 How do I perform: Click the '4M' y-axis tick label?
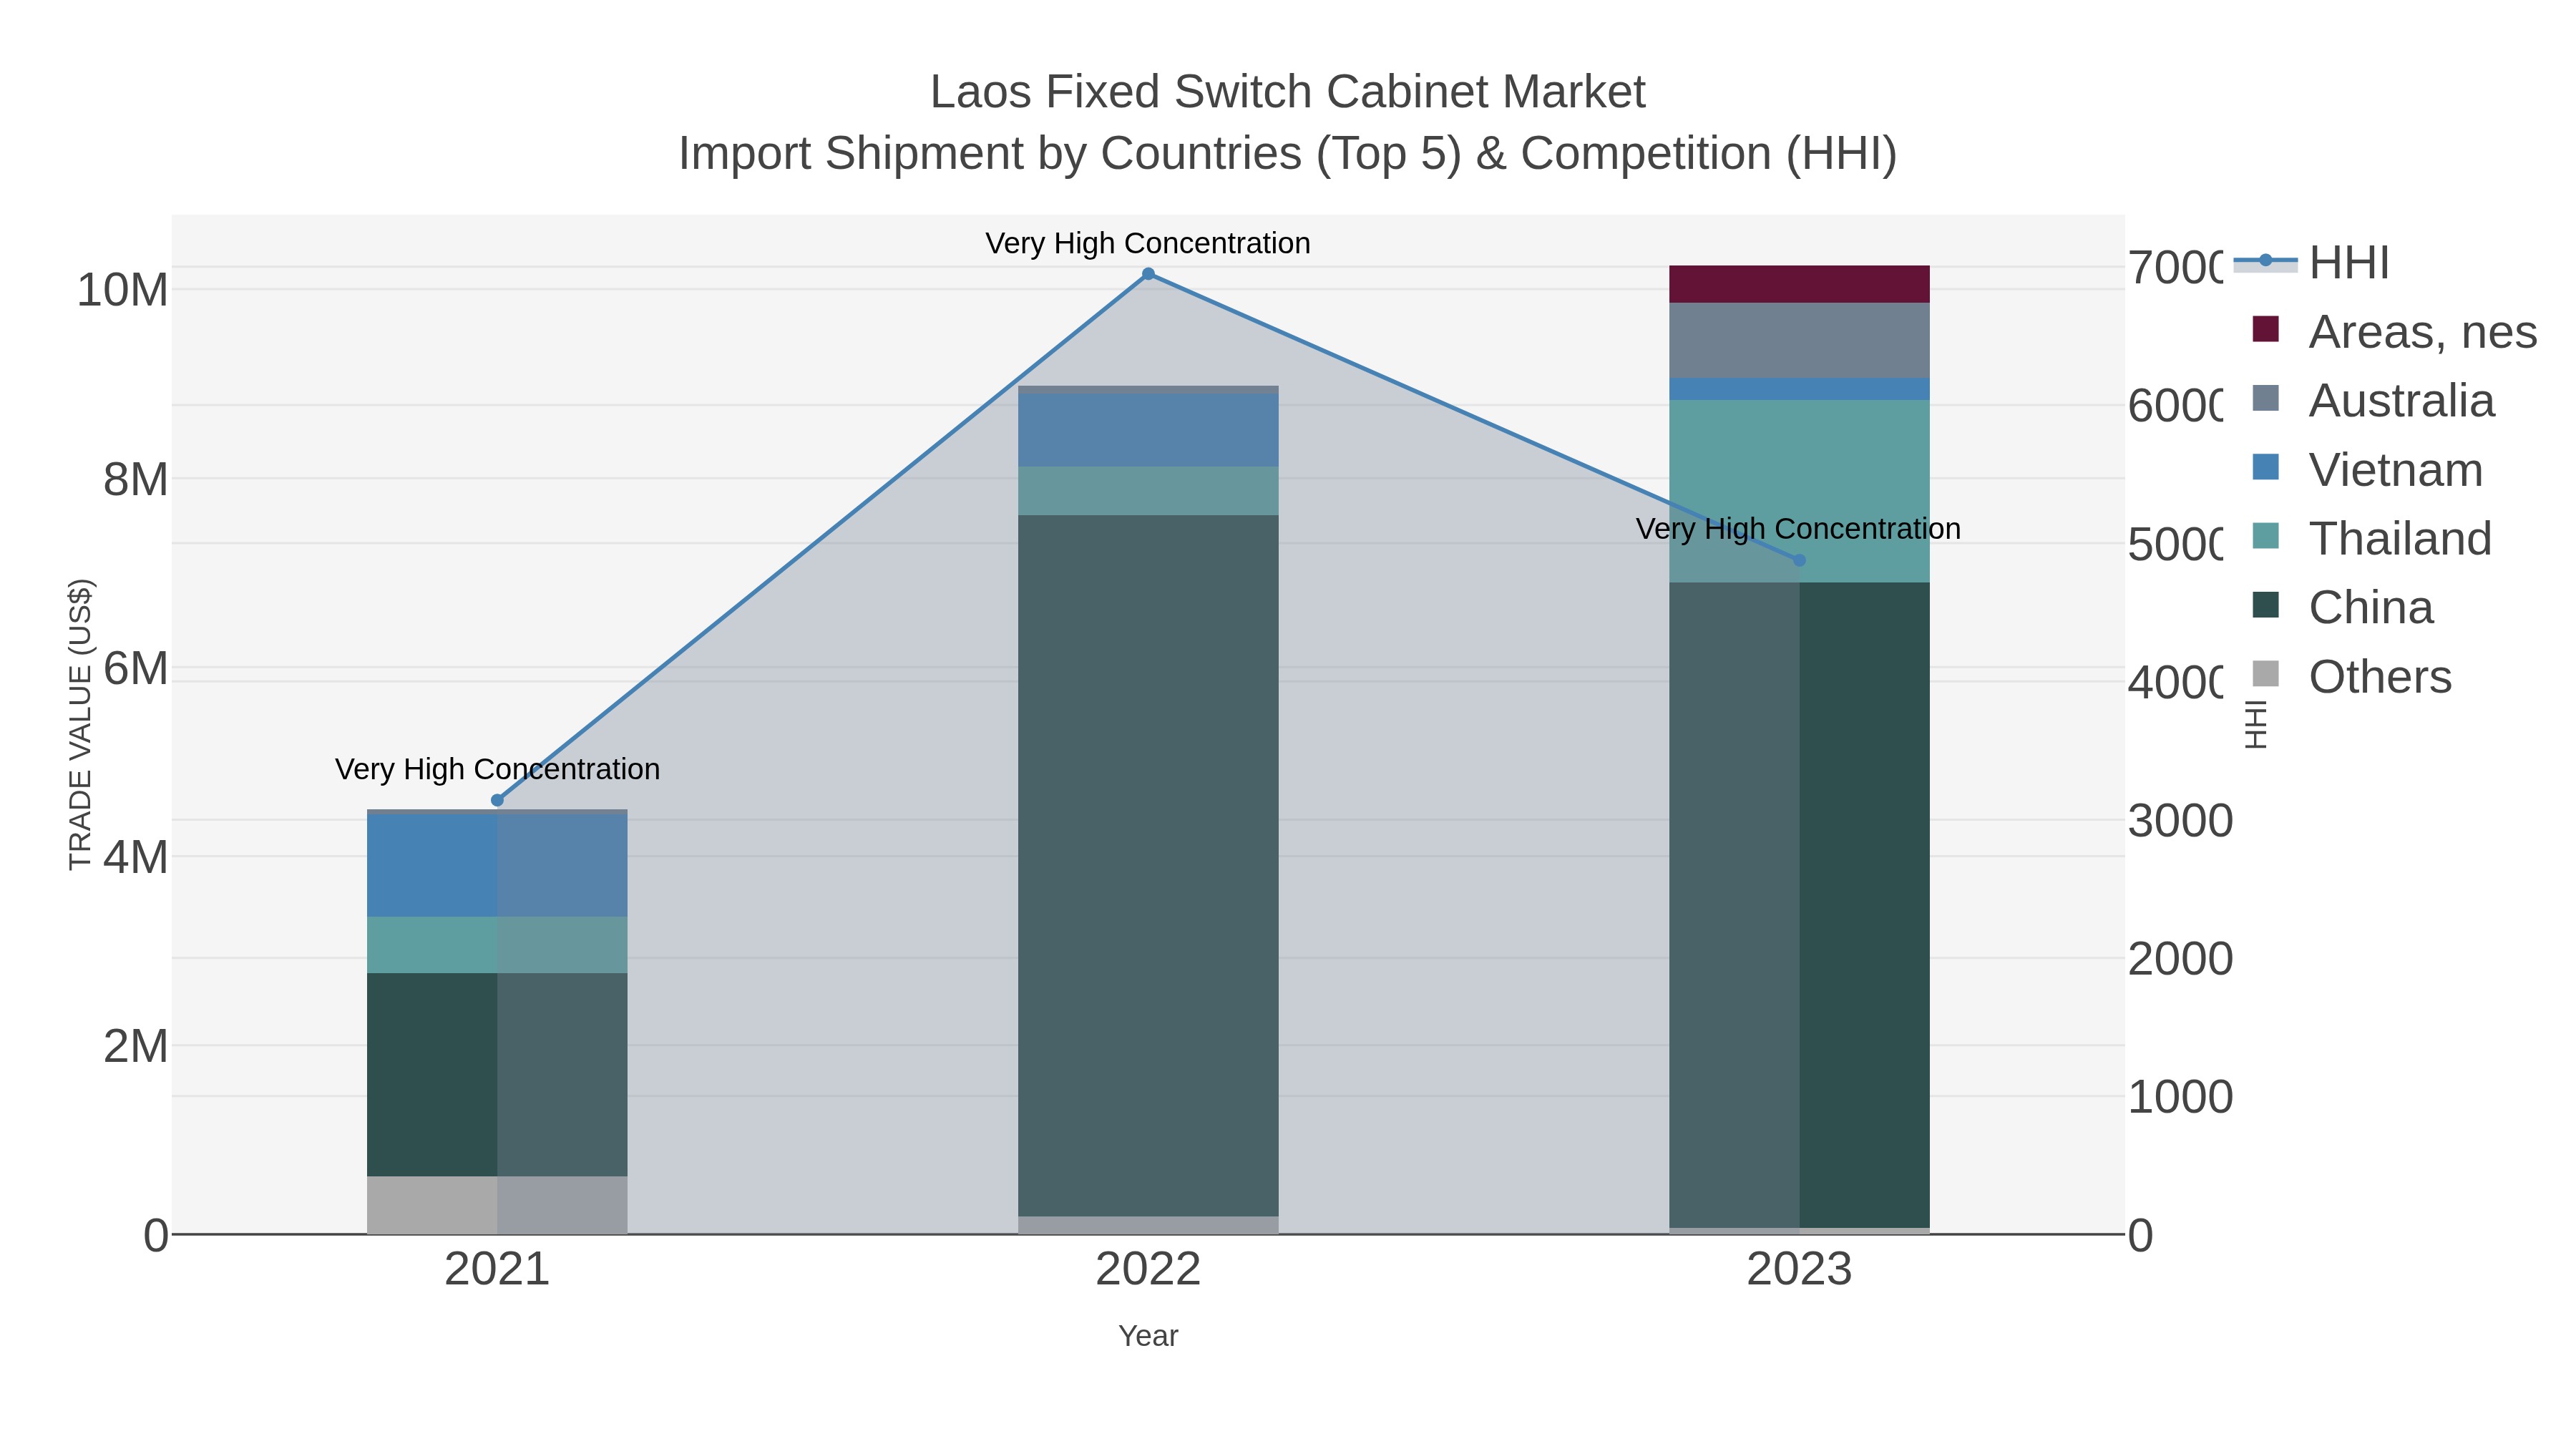[x=135, y=857]
